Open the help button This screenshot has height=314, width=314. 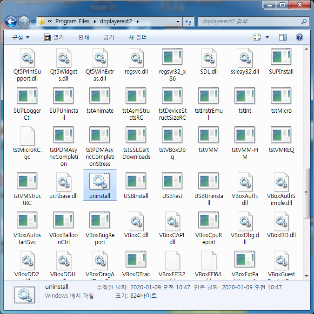pyautogui.click(x=300, y=37)
